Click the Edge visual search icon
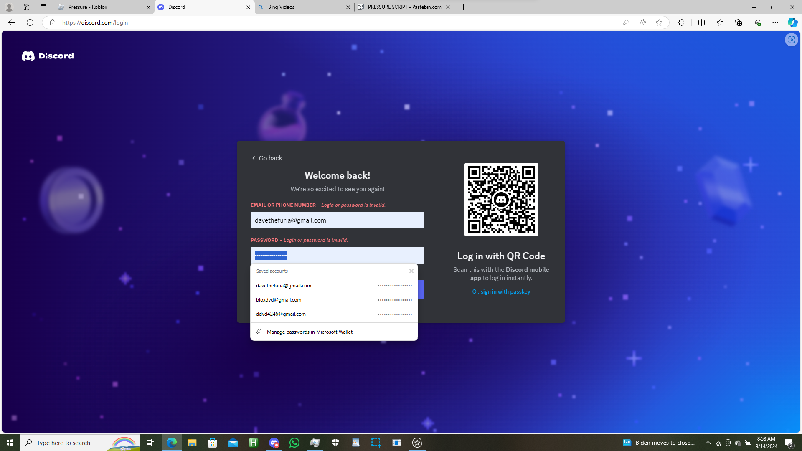This screenshot has width=802, height=451. coord(791,40)
